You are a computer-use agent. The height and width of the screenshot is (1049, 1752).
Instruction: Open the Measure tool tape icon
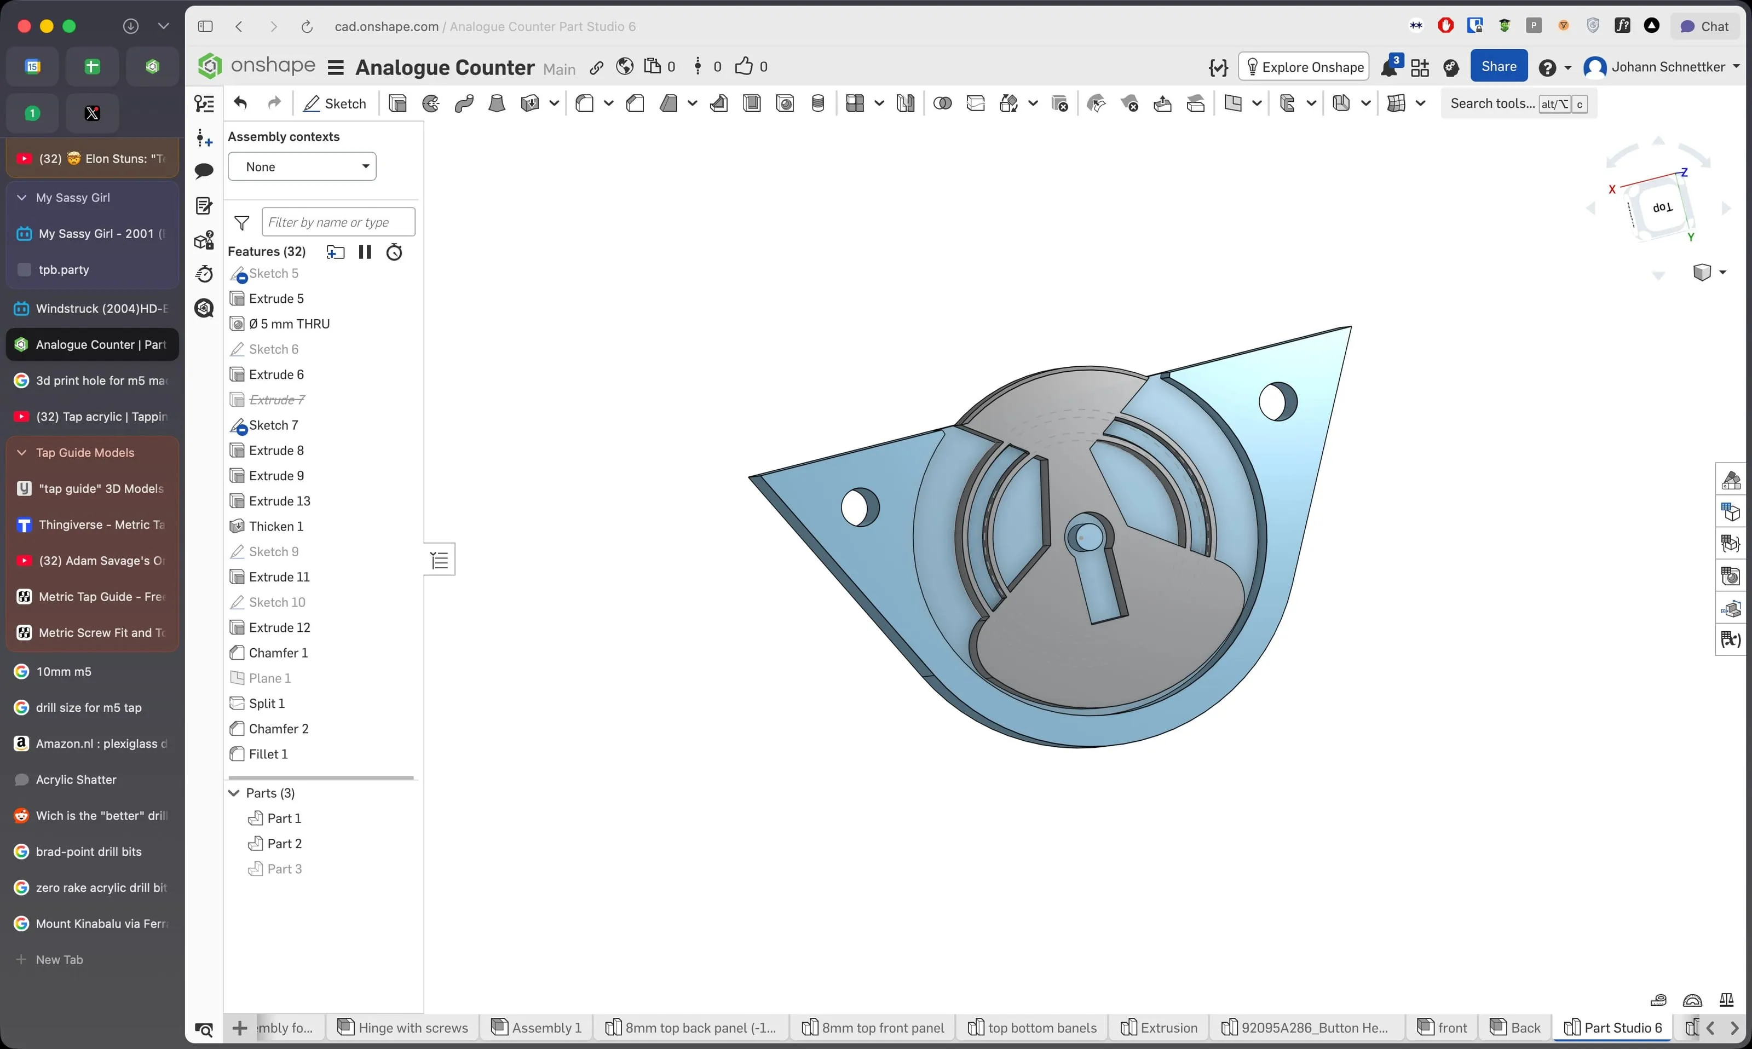pyautogui.click(x=1658, y=1000)
